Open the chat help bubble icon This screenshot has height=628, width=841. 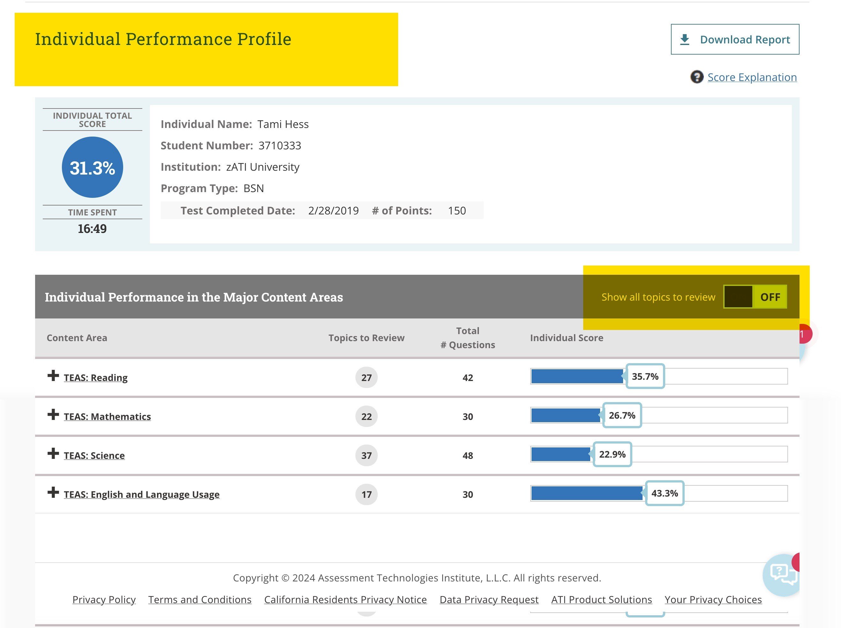click(x=782, y=575)
